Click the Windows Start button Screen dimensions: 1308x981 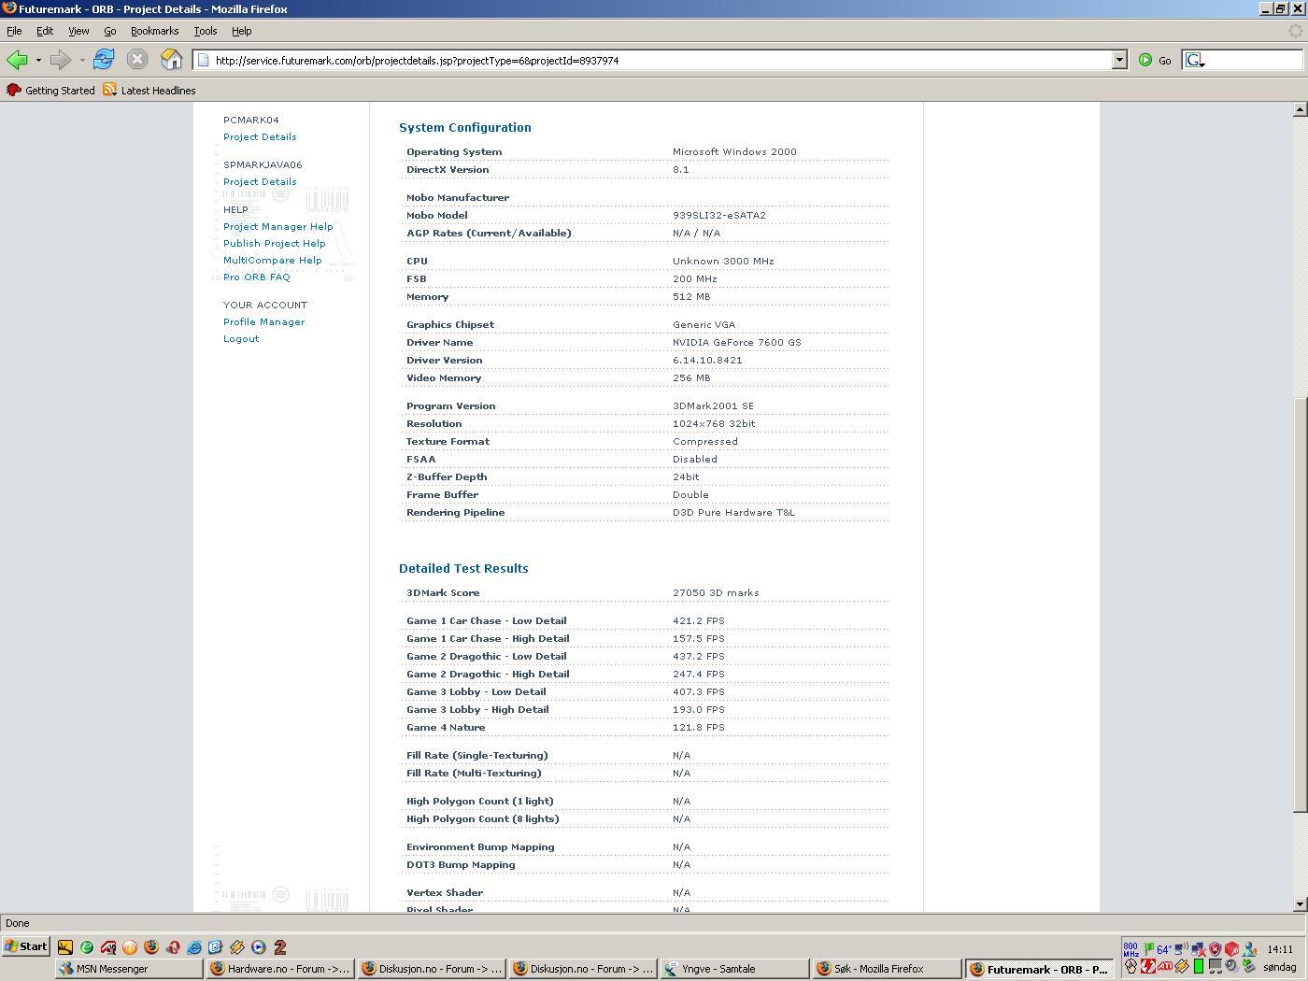25,946
